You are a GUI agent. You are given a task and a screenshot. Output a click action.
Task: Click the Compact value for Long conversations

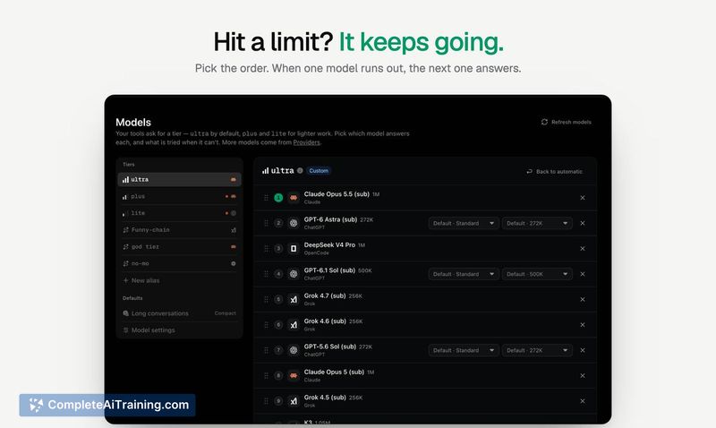click(x=226, y=313)
